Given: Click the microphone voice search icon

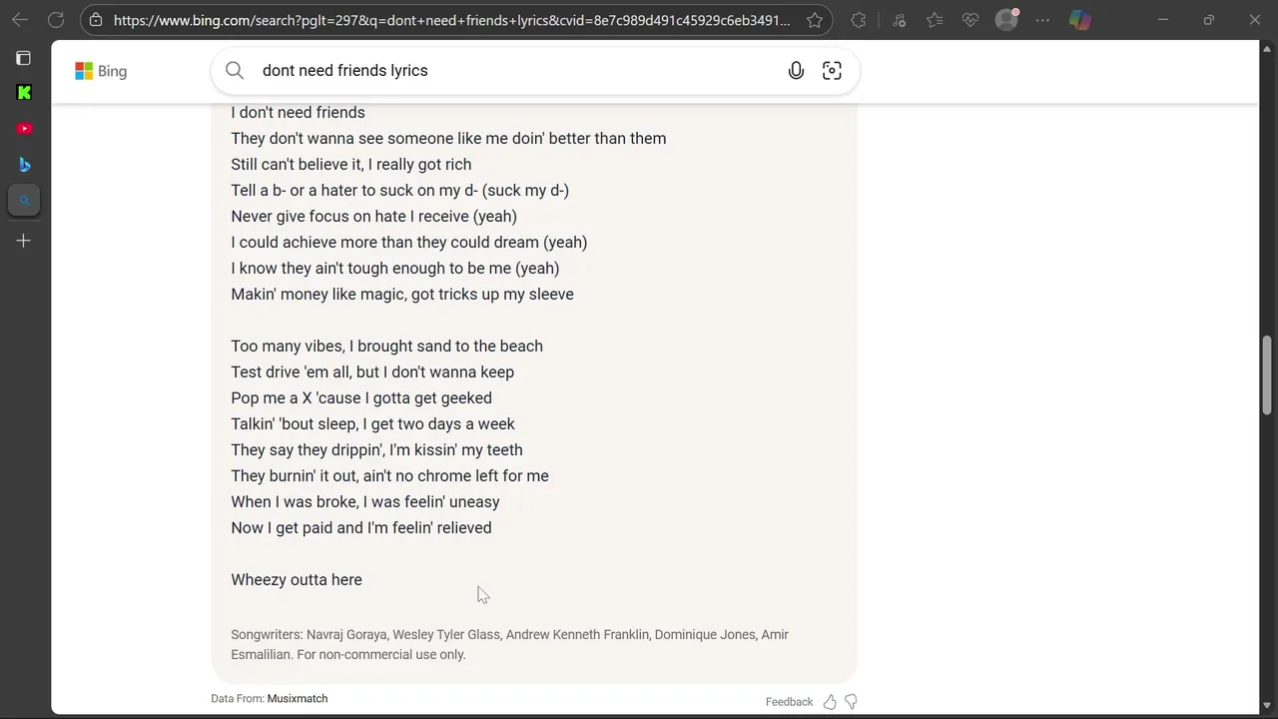Looking at the screenshot, I should pos(796,70).
